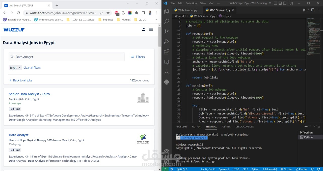The width and height of the screenshot is (323, 171).
Task: Open terminal launch profile dropdown
Action: pyautogui.click(x=309, y=127)
